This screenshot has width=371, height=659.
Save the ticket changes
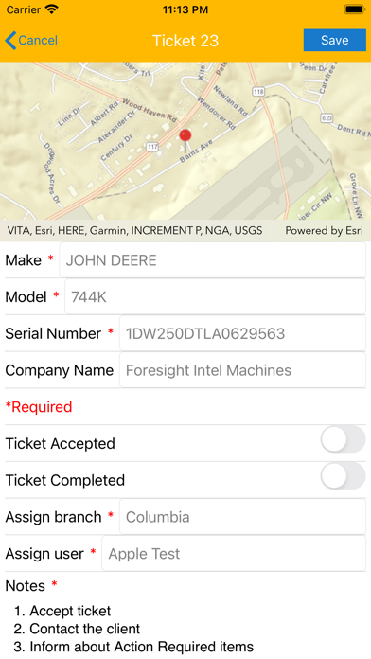coord(335,40)
